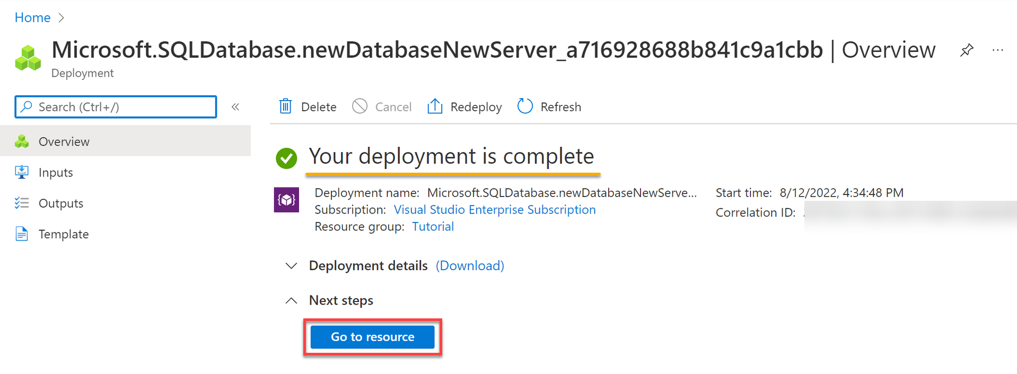Click the truncated deployment name value

point(562,193)
